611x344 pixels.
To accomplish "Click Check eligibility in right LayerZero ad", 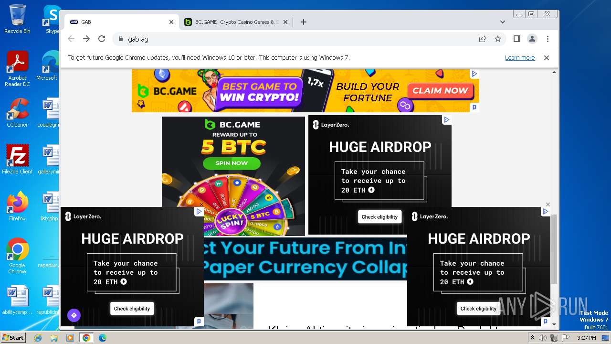I will (x=478, y=309).
